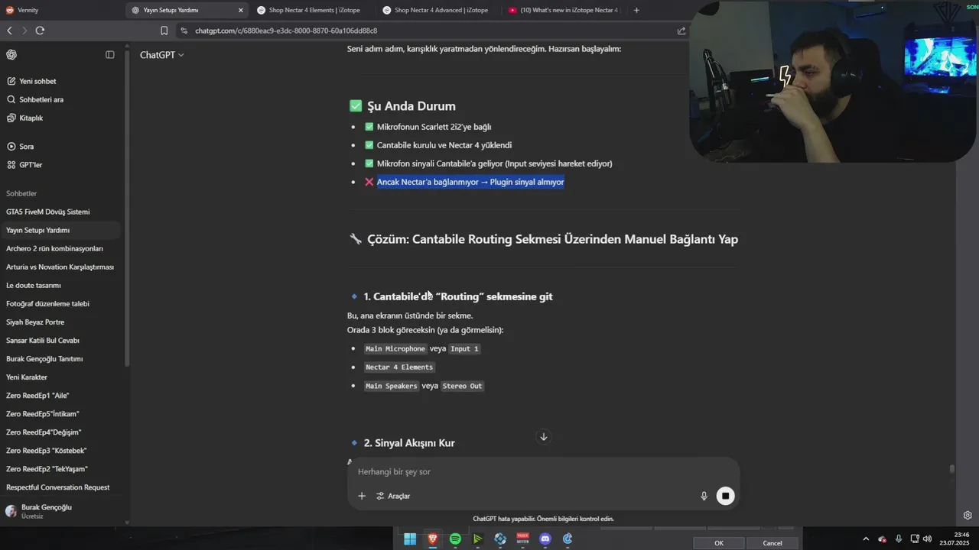Viewport: 979px width, 550px height.
Task: Open the Araçlar tools menu
Action: coord(393,496)
